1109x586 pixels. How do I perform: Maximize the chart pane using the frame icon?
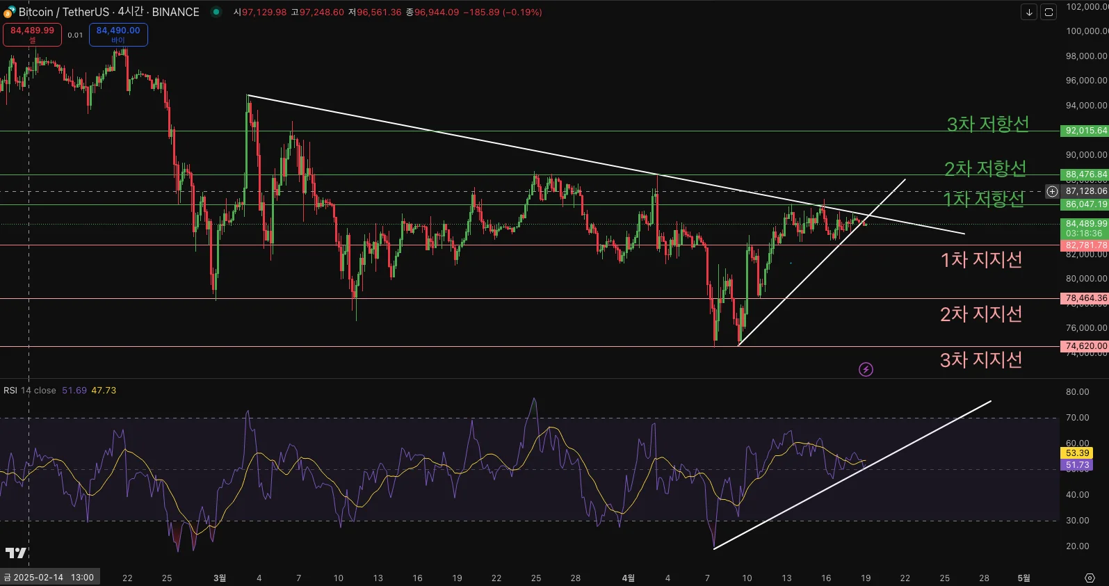coord(1049,12)
